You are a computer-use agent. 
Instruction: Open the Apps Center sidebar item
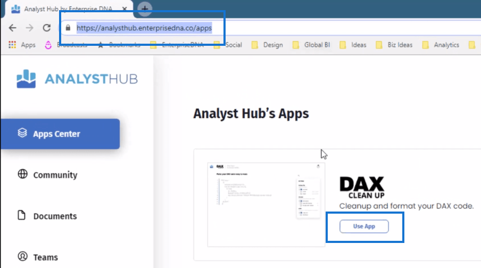[60, 134]
